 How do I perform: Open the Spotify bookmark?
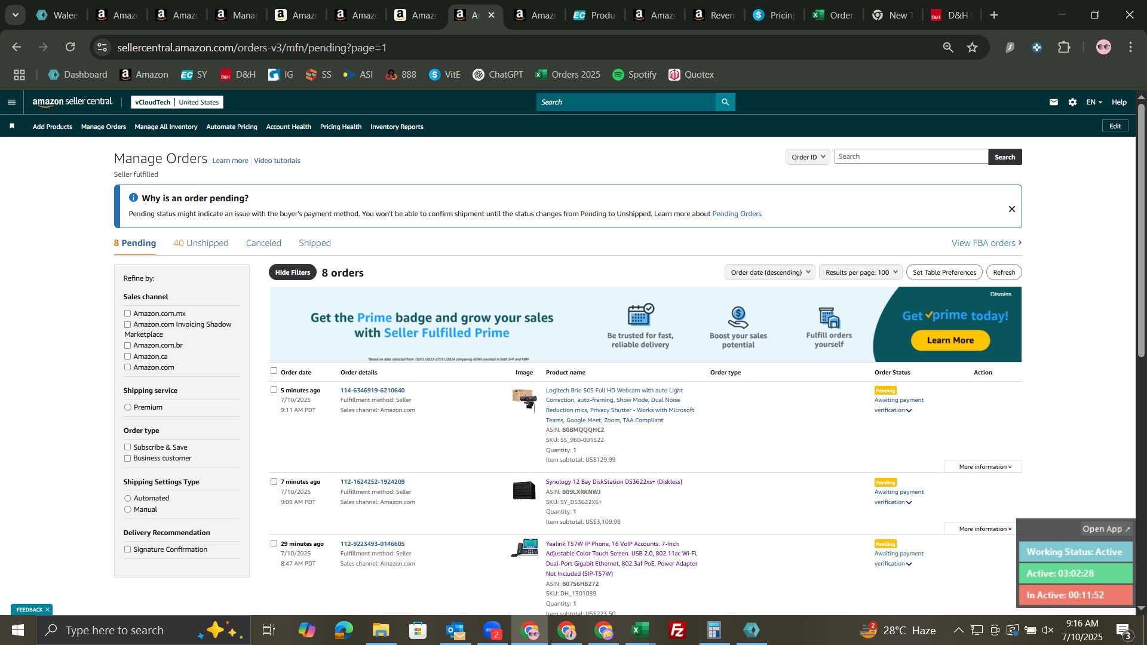[634, 75]
